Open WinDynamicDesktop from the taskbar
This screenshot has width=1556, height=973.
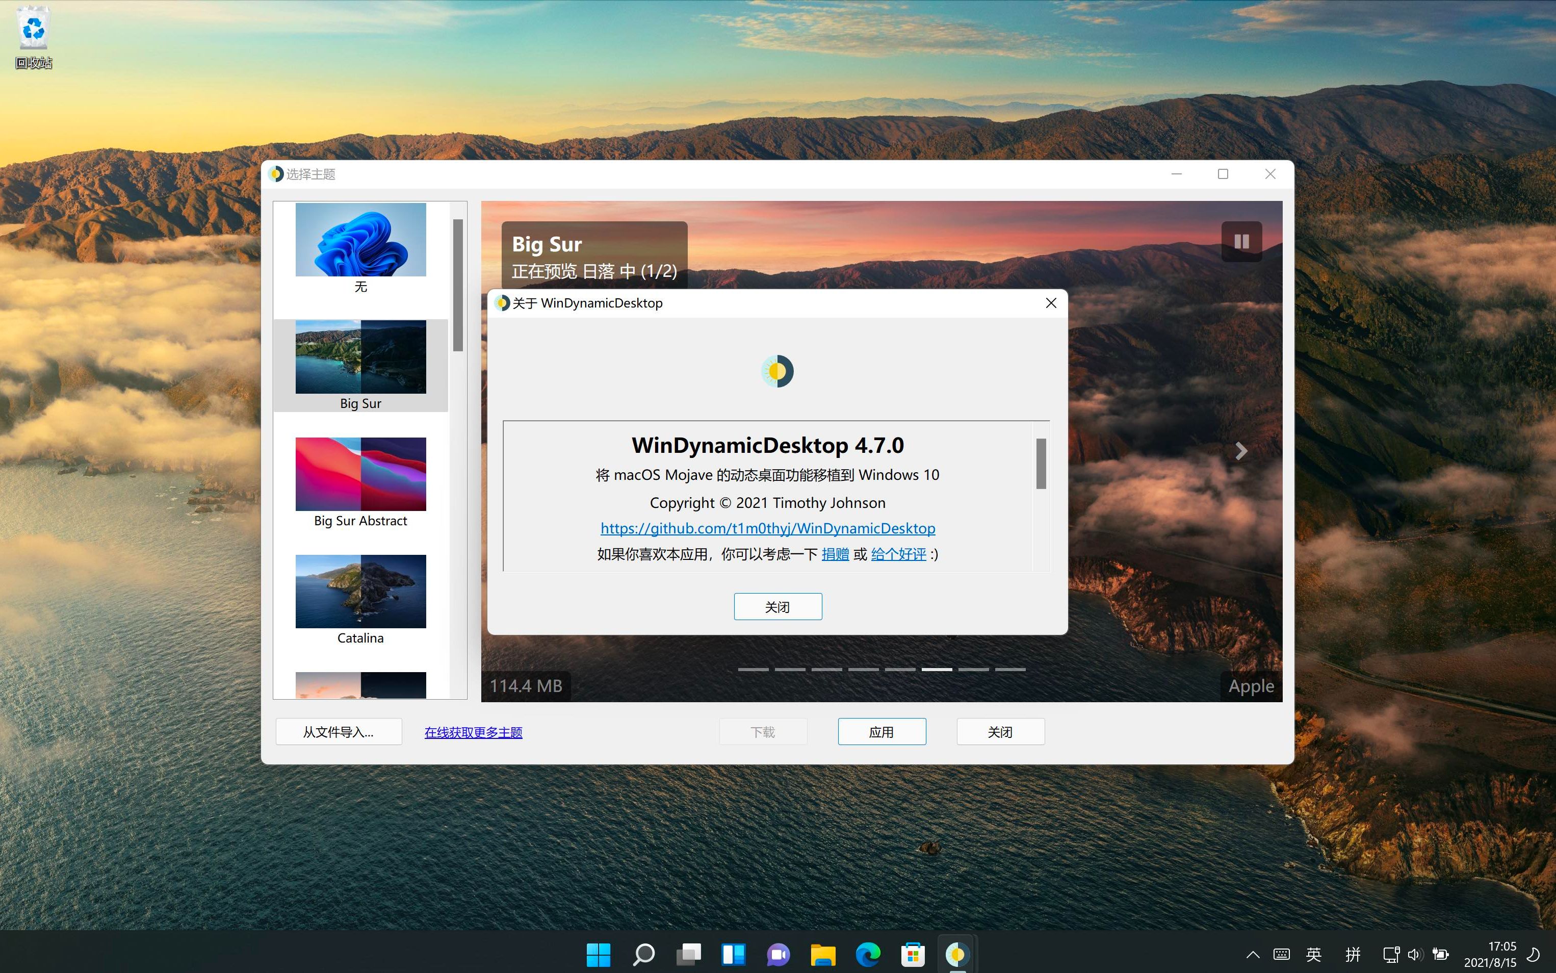[x=958, y=954]
